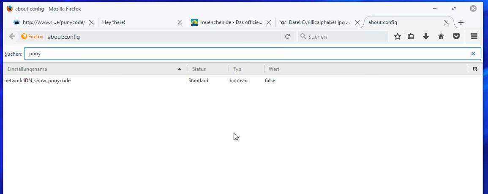Viewport: 488px width, 194px height.
Task: Click the Firefox logo in title bar
Action: tap(10, 9)
